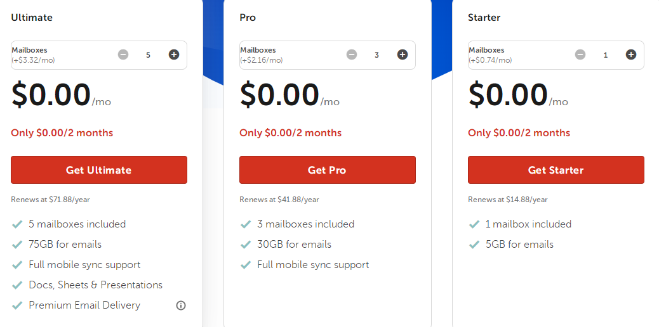Click the Ultimate mailbox count value 5

pos(149,55)
